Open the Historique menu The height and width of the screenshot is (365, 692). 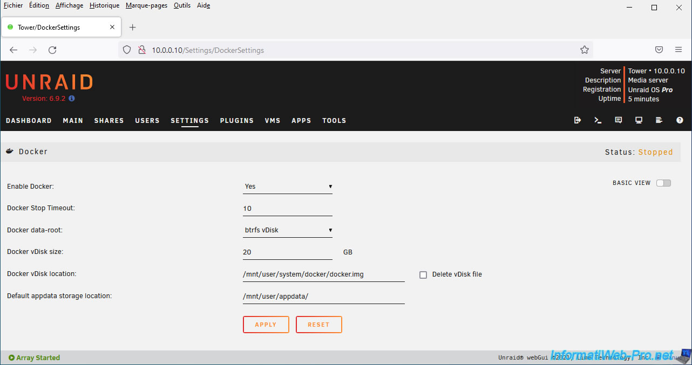(x=104, y=5)
